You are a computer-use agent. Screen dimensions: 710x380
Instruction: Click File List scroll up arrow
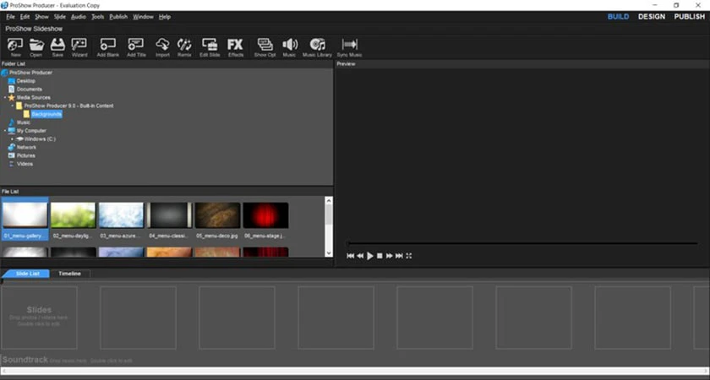(x=329, y=200)
